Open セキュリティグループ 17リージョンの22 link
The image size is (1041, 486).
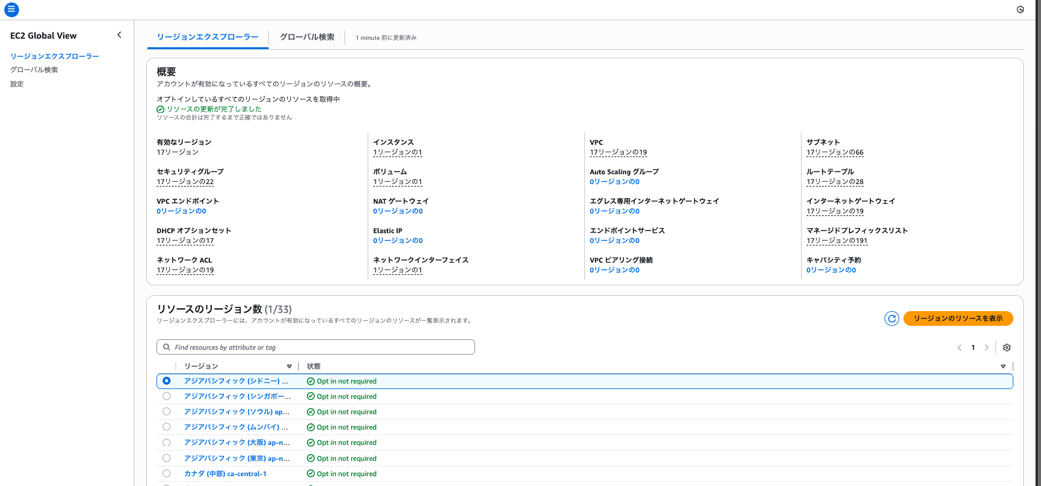(x=185, y=182)
